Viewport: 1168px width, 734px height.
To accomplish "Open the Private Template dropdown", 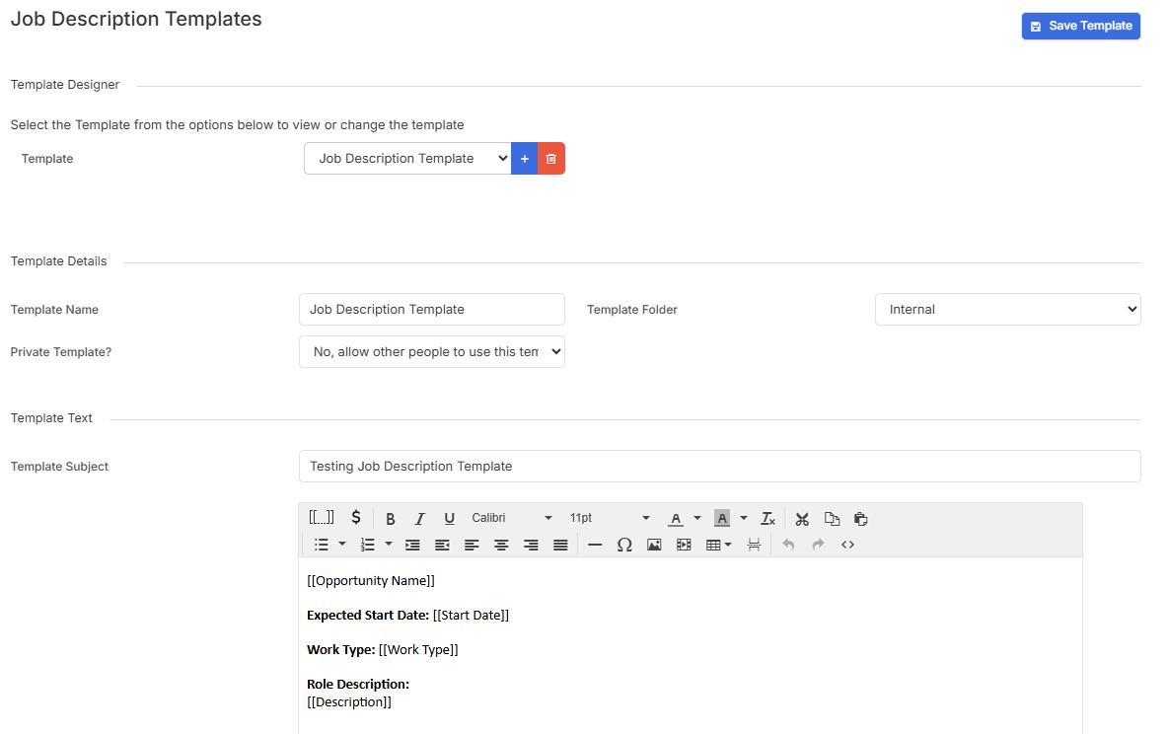I will click(432, 352).
